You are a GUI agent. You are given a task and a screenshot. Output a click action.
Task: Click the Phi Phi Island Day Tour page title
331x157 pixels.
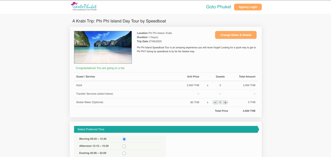tap(119, 21)
